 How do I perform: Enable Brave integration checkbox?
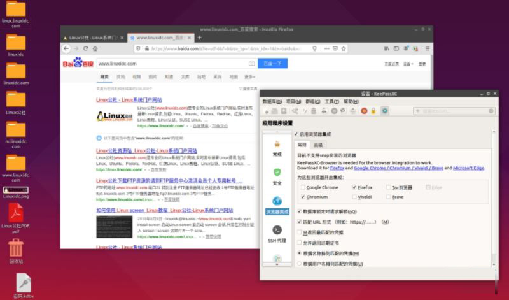click(x=388, y=197)
